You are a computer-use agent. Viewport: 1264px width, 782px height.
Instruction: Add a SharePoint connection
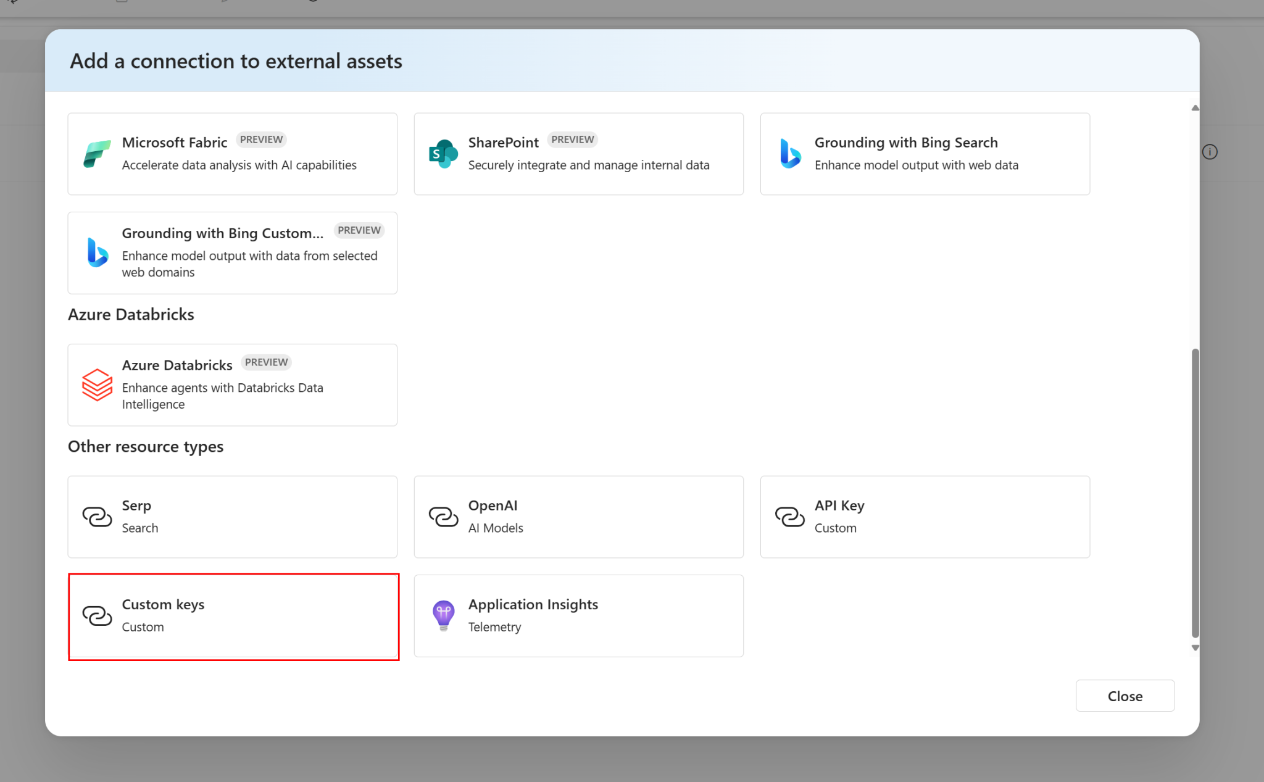(578, 154)
